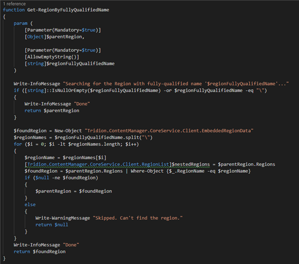Click the underlined $nestedRegions variable
299x264 pixels.
(x=191, y=164)
